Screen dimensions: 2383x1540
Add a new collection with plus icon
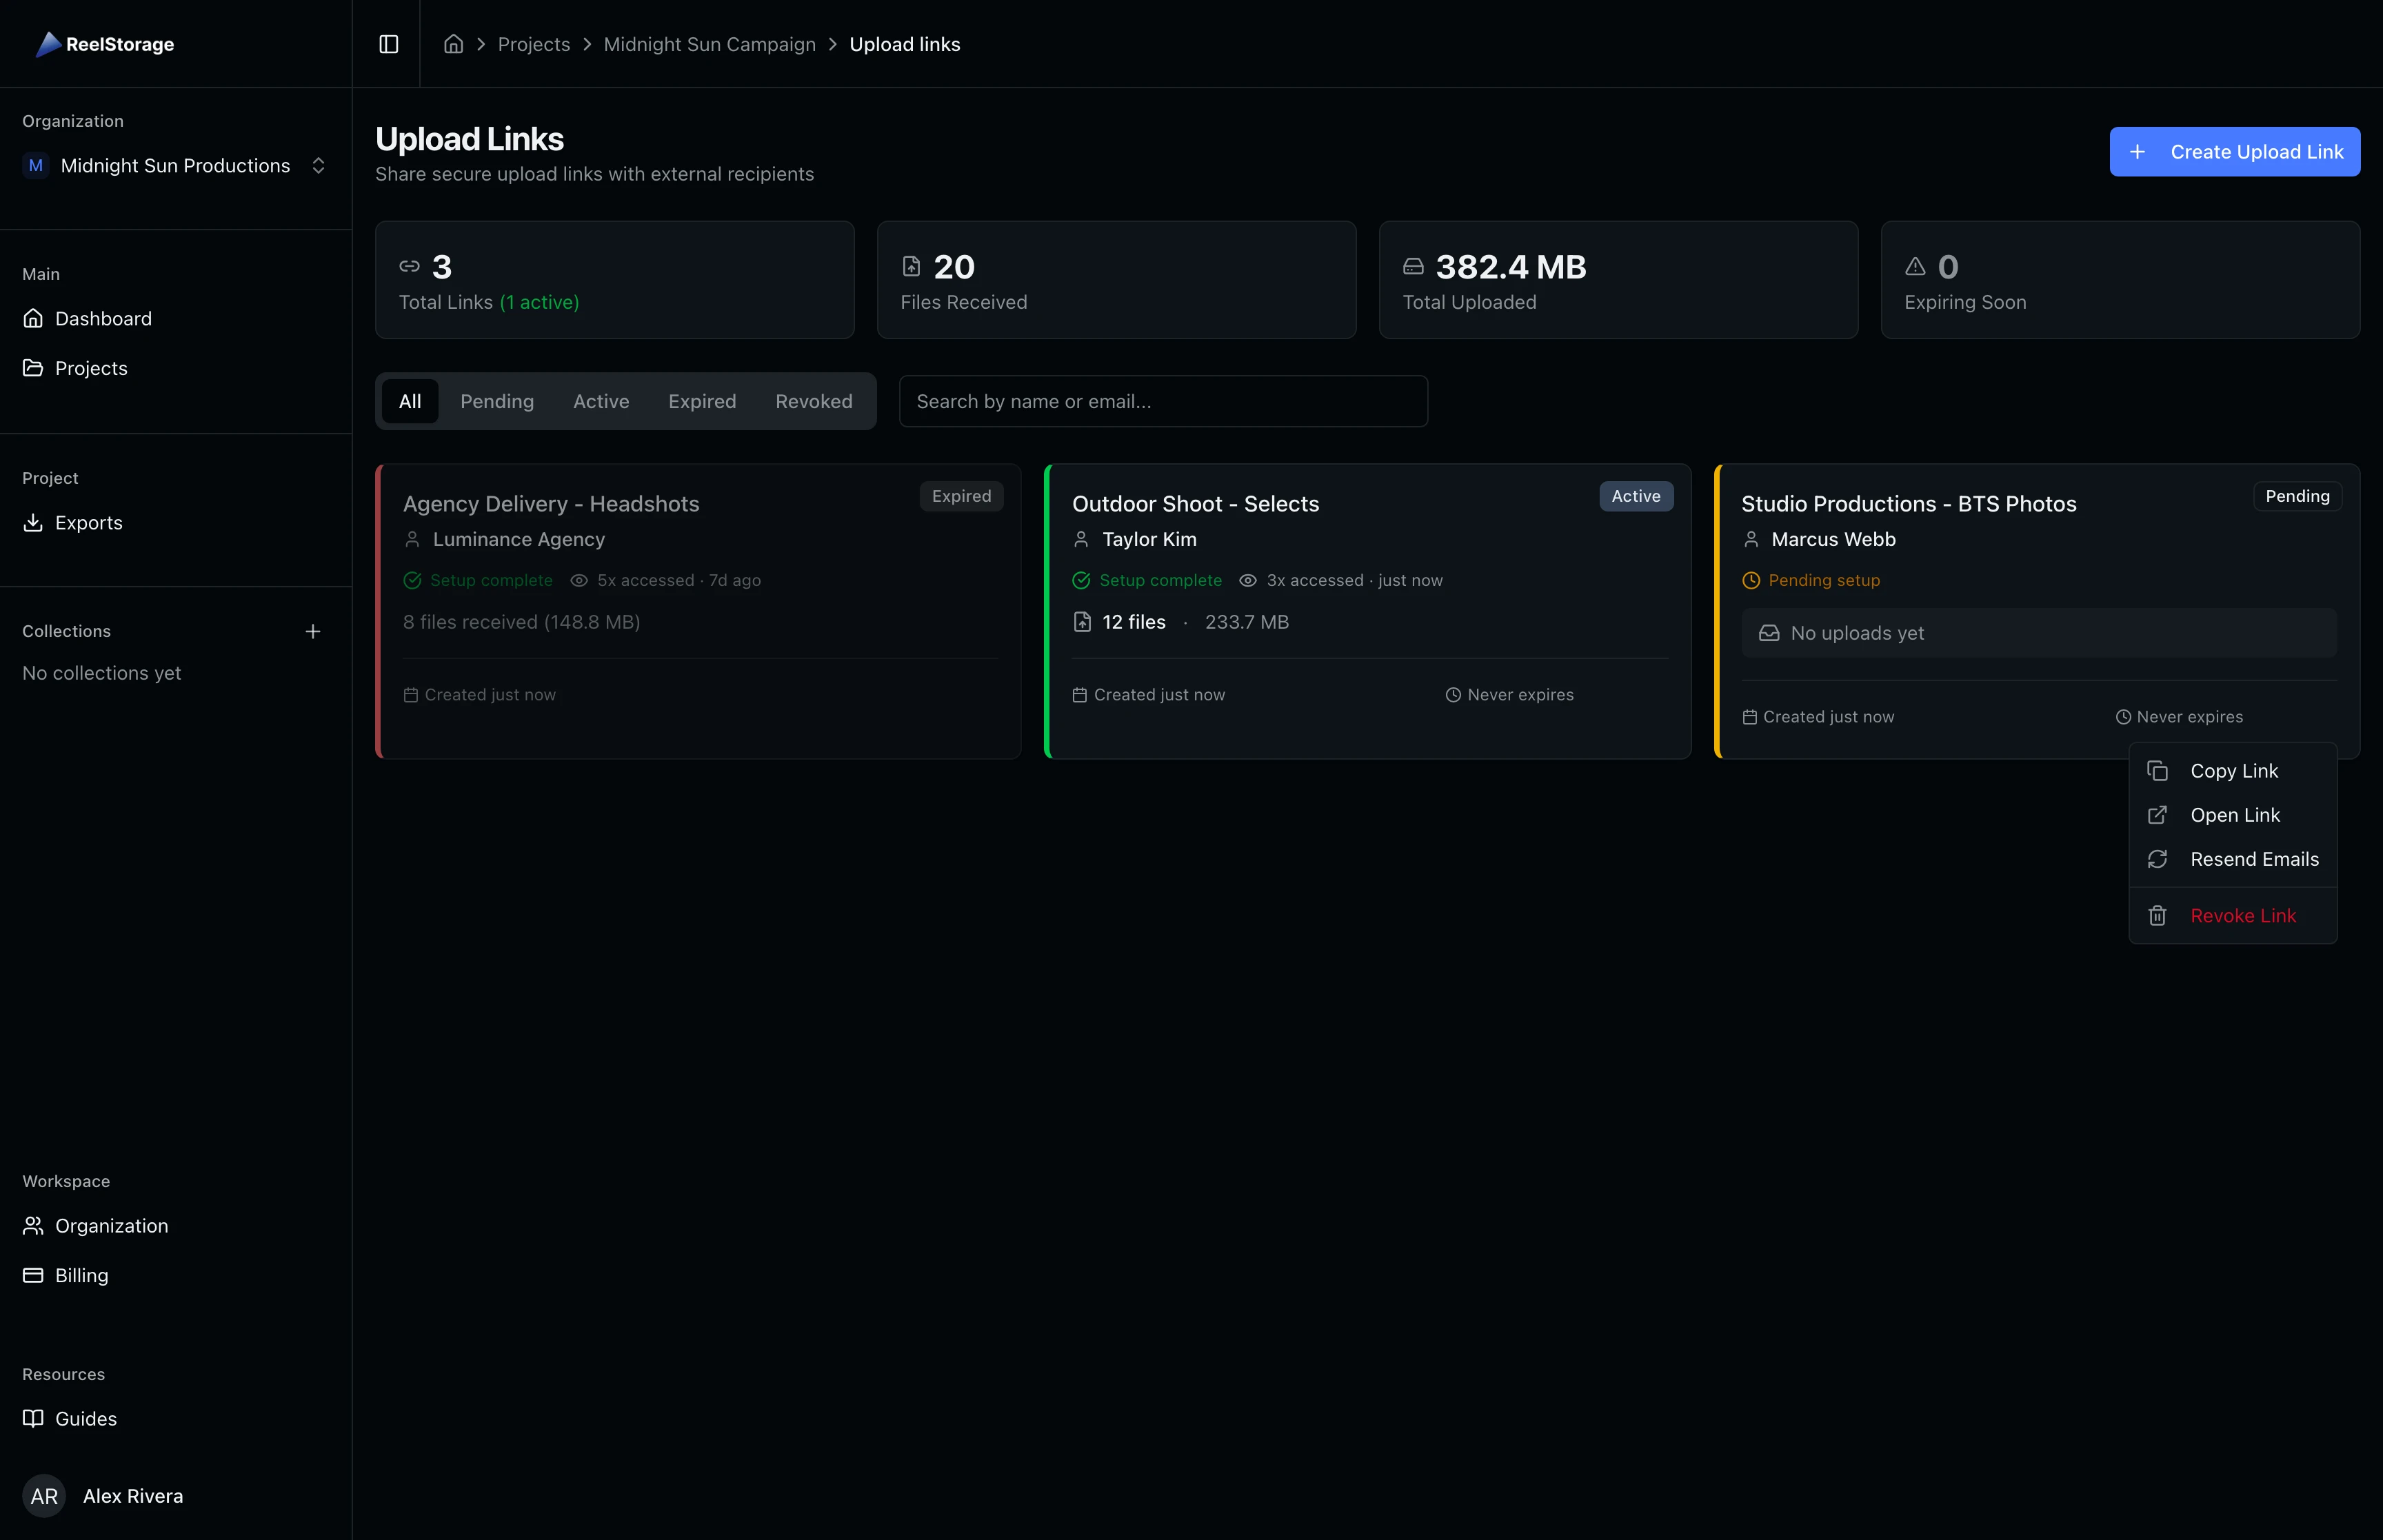pyautogui.click(x=313, y=631)
